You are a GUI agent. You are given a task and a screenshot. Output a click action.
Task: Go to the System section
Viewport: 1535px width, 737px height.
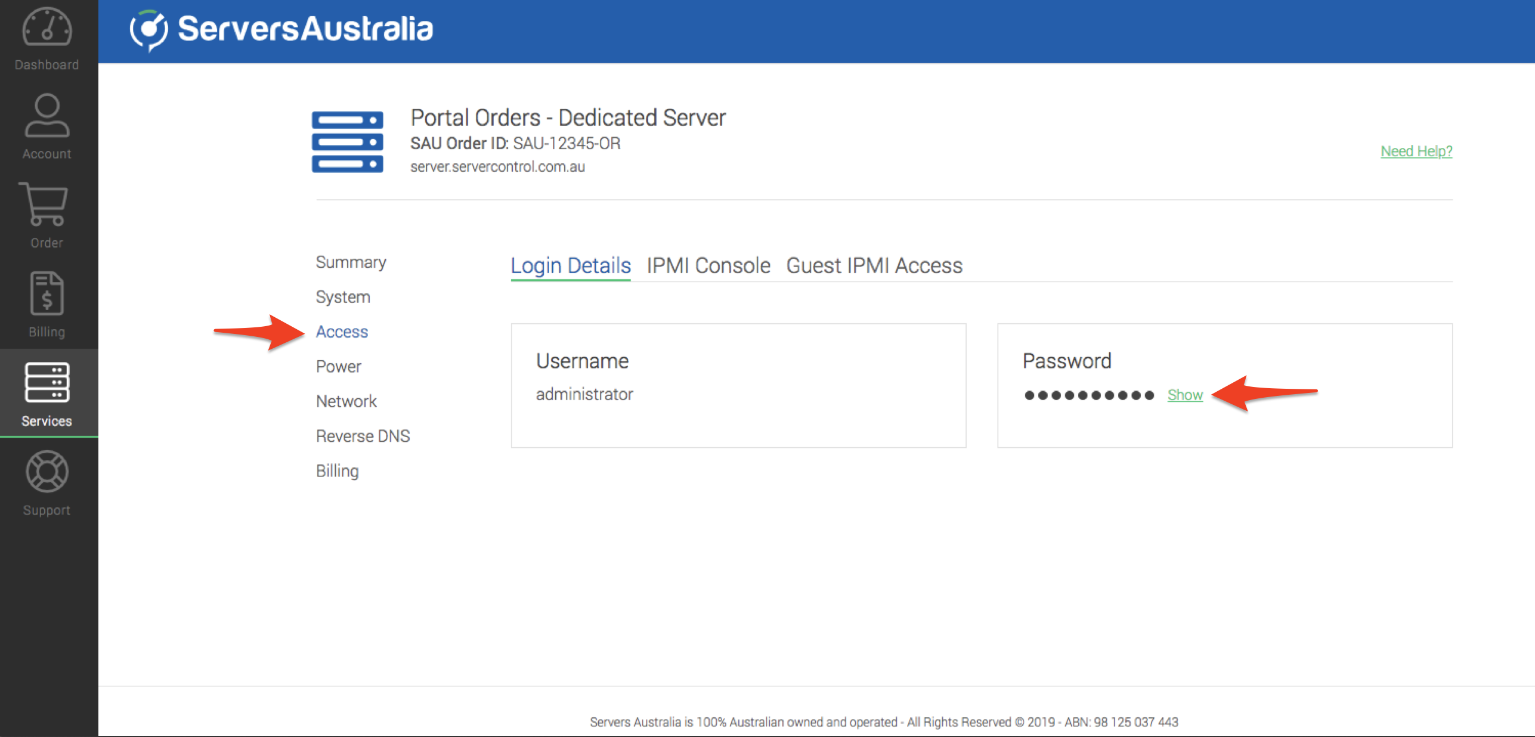[343, 297]
